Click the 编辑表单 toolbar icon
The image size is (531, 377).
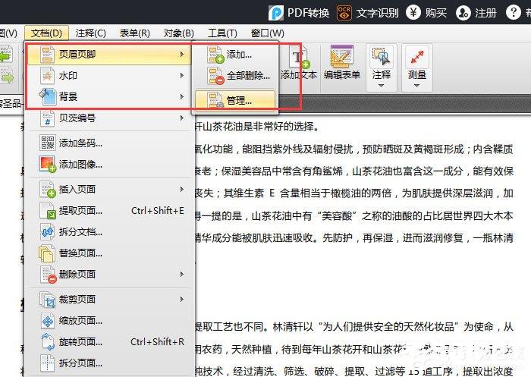341,57
